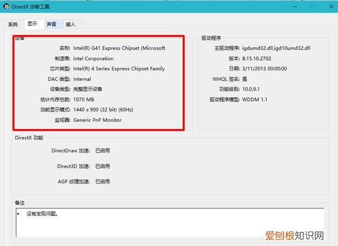
Task: Click the 当前显示模式 label
Action: tap(55, 109)
